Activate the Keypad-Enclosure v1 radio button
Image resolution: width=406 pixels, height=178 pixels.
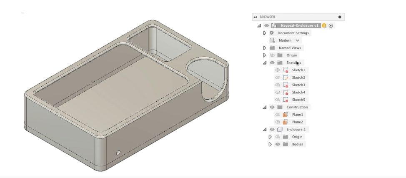pos(331,26)
